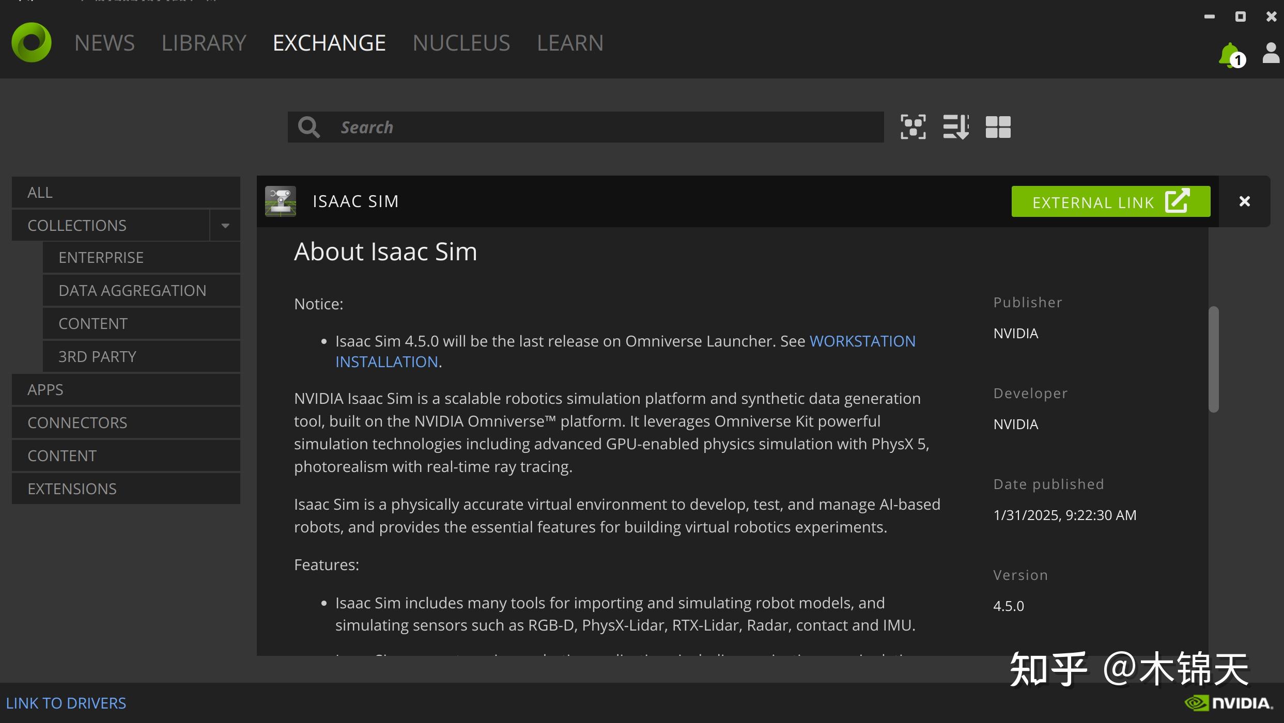1284x723 pixels.
Task: Switch to the NUCLEUS tab
Action: pos(461,42)
